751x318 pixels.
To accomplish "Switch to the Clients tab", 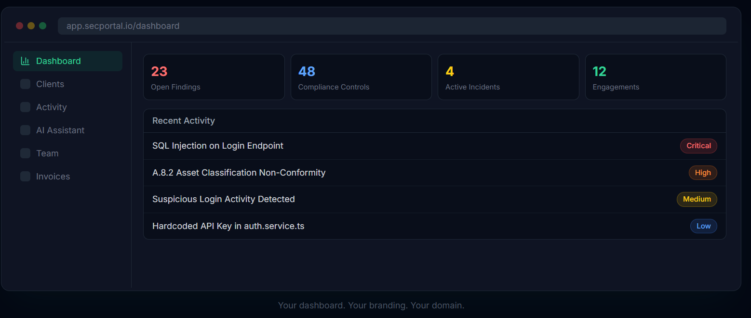I will (50, 84).
